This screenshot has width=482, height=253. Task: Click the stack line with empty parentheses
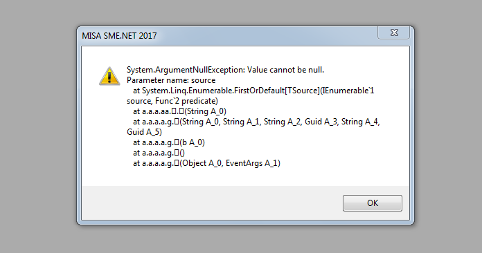pyautogui.click(x=159, y=153)
